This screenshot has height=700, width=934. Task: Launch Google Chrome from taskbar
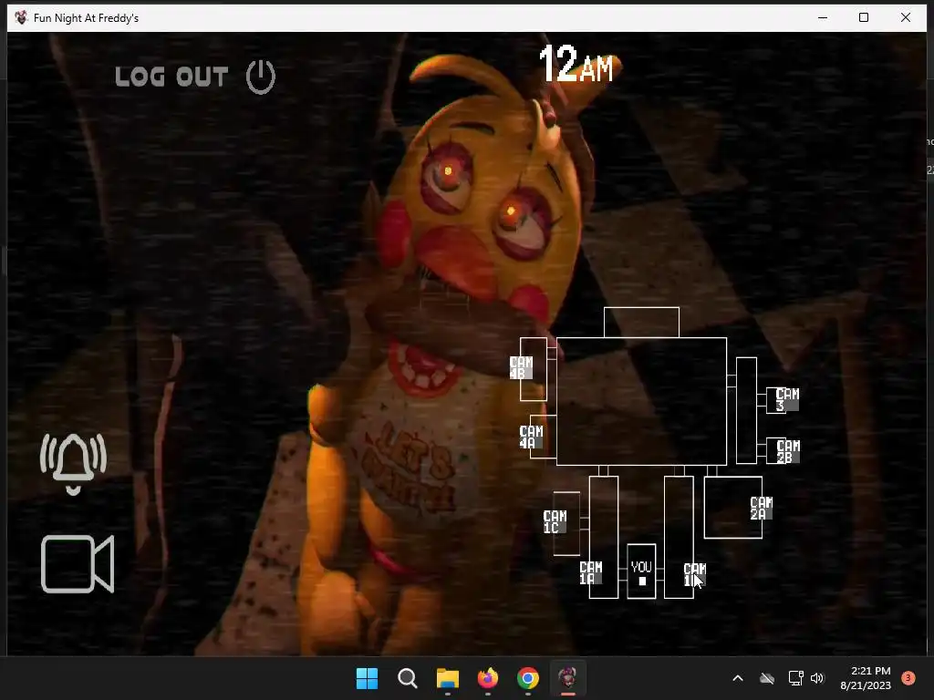(x=528, y=678)
